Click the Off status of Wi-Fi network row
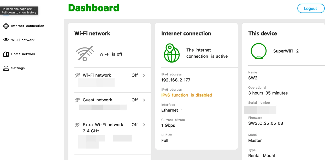This screenshot has height=160, width=325. (x=134, y=75)
